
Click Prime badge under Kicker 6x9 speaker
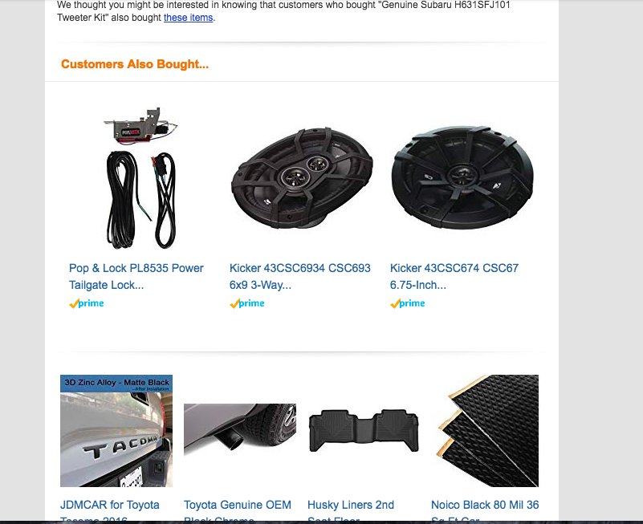pyautogui.click(x=247, y=303)
